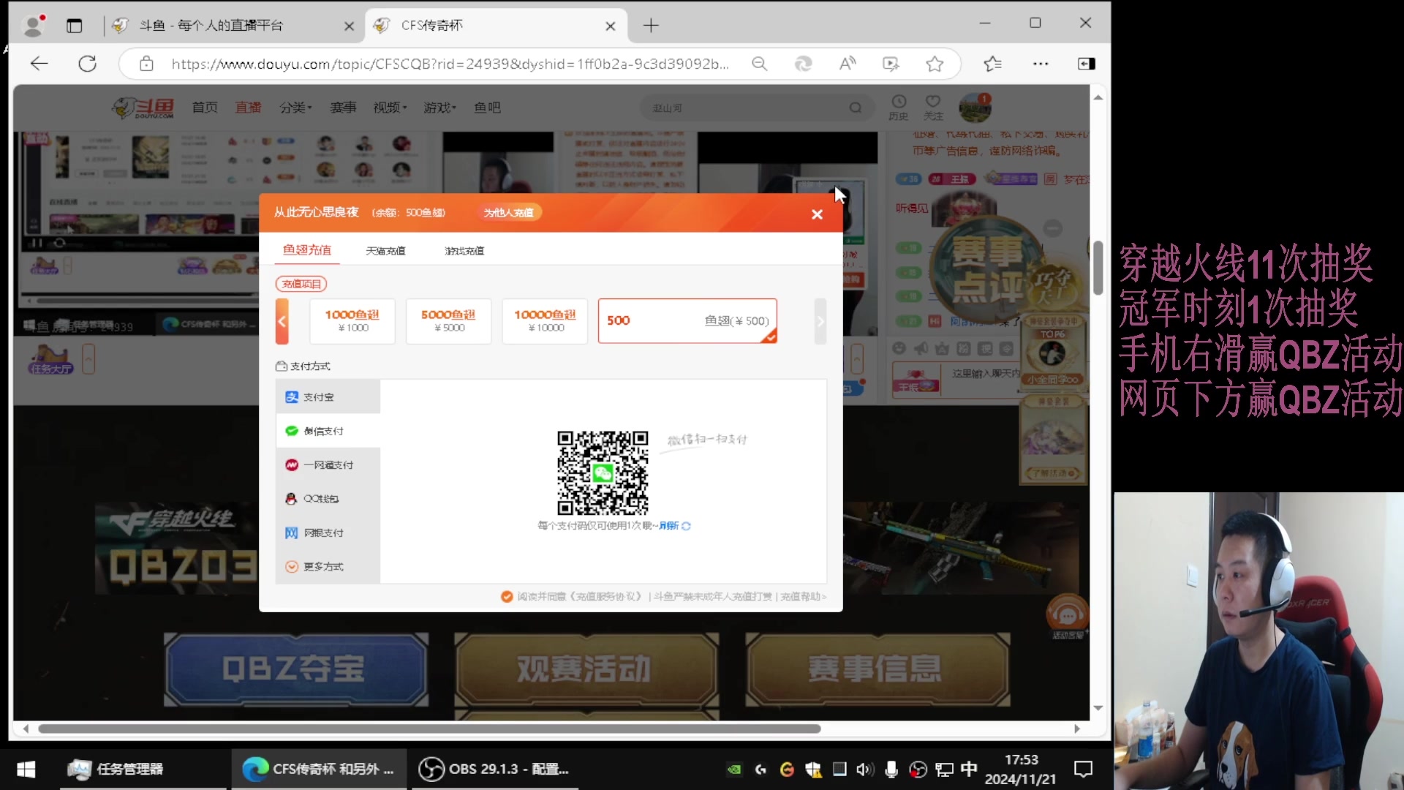This screenshot has width=1404, height=790.
Task: Open the 历史 history icon
Action: [x=899, y=107]
